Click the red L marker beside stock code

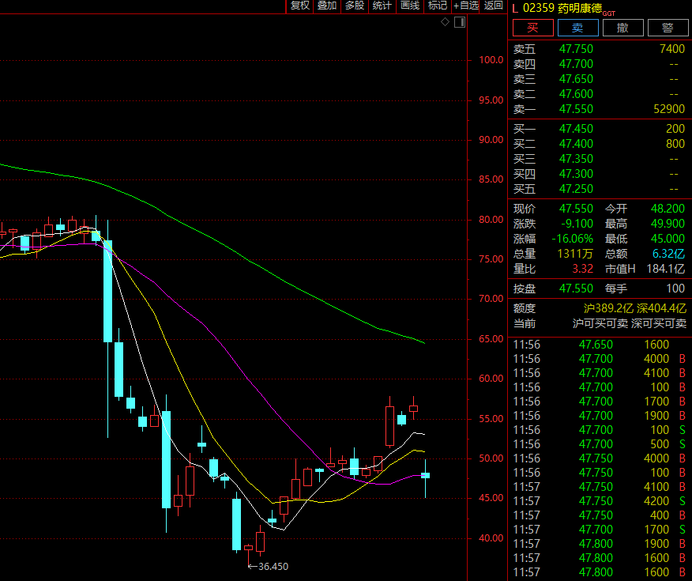tap(515, 9)
